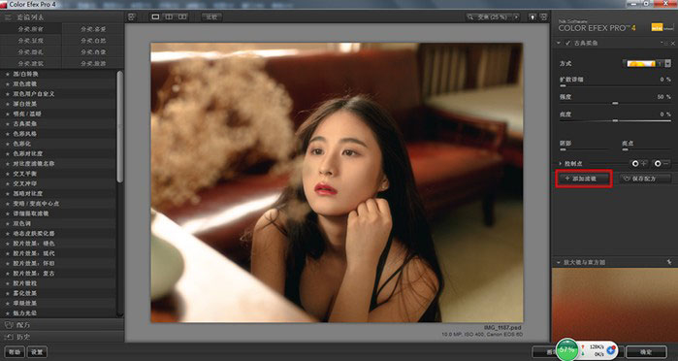Toggle favorite star for 黑/白转换
This screenshot has width=678, height=361.
(8, 74)
